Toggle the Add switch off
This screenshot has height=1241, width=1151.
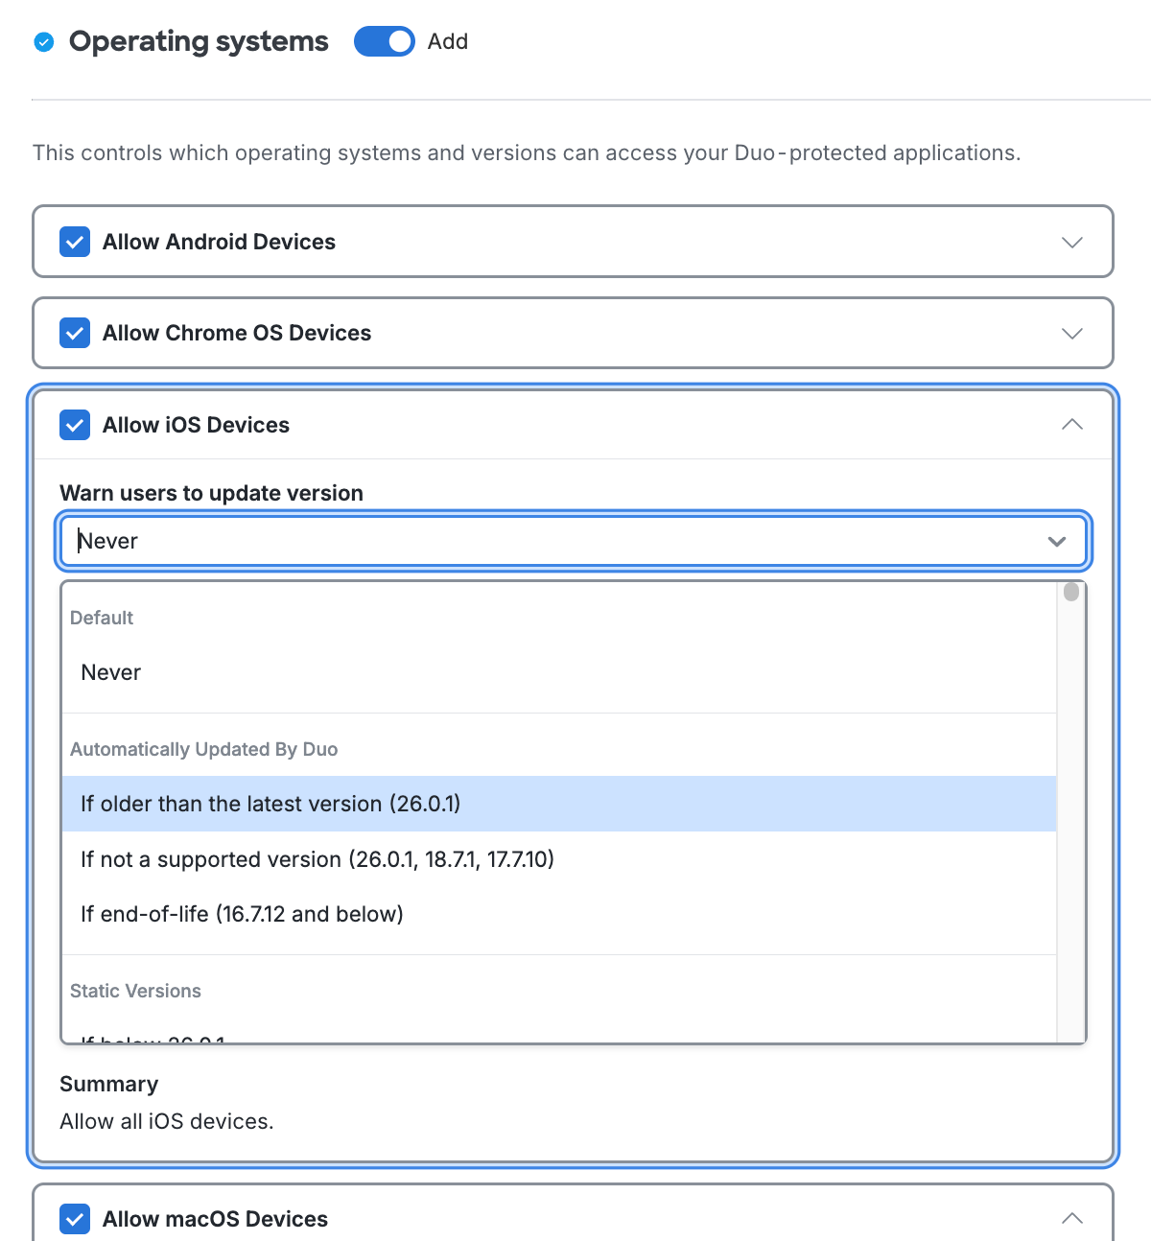click(384, 41)
